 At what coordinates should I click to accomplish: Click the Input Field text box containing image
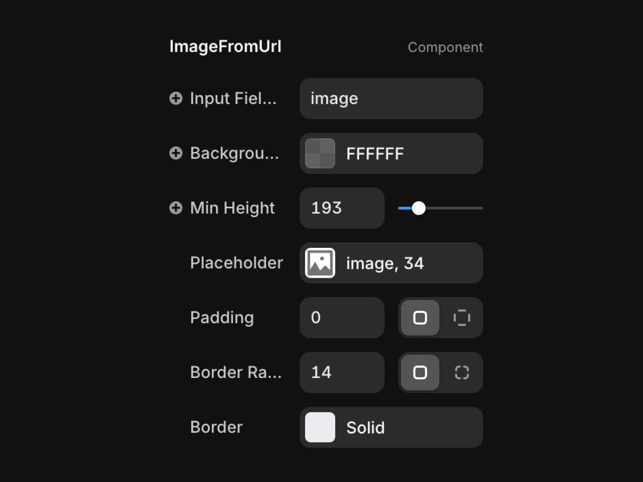pos(391,98)
